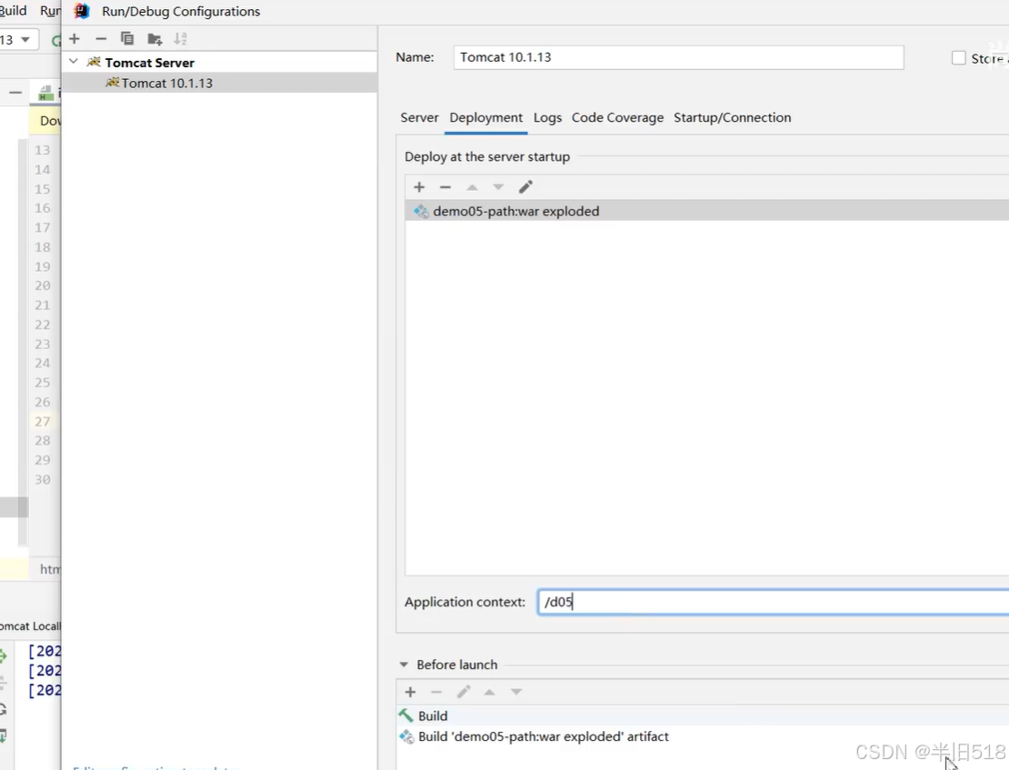The height and width of the screenshot is (770, 1009).
Task: Copy the selected configuration
Action: (127, 38)
